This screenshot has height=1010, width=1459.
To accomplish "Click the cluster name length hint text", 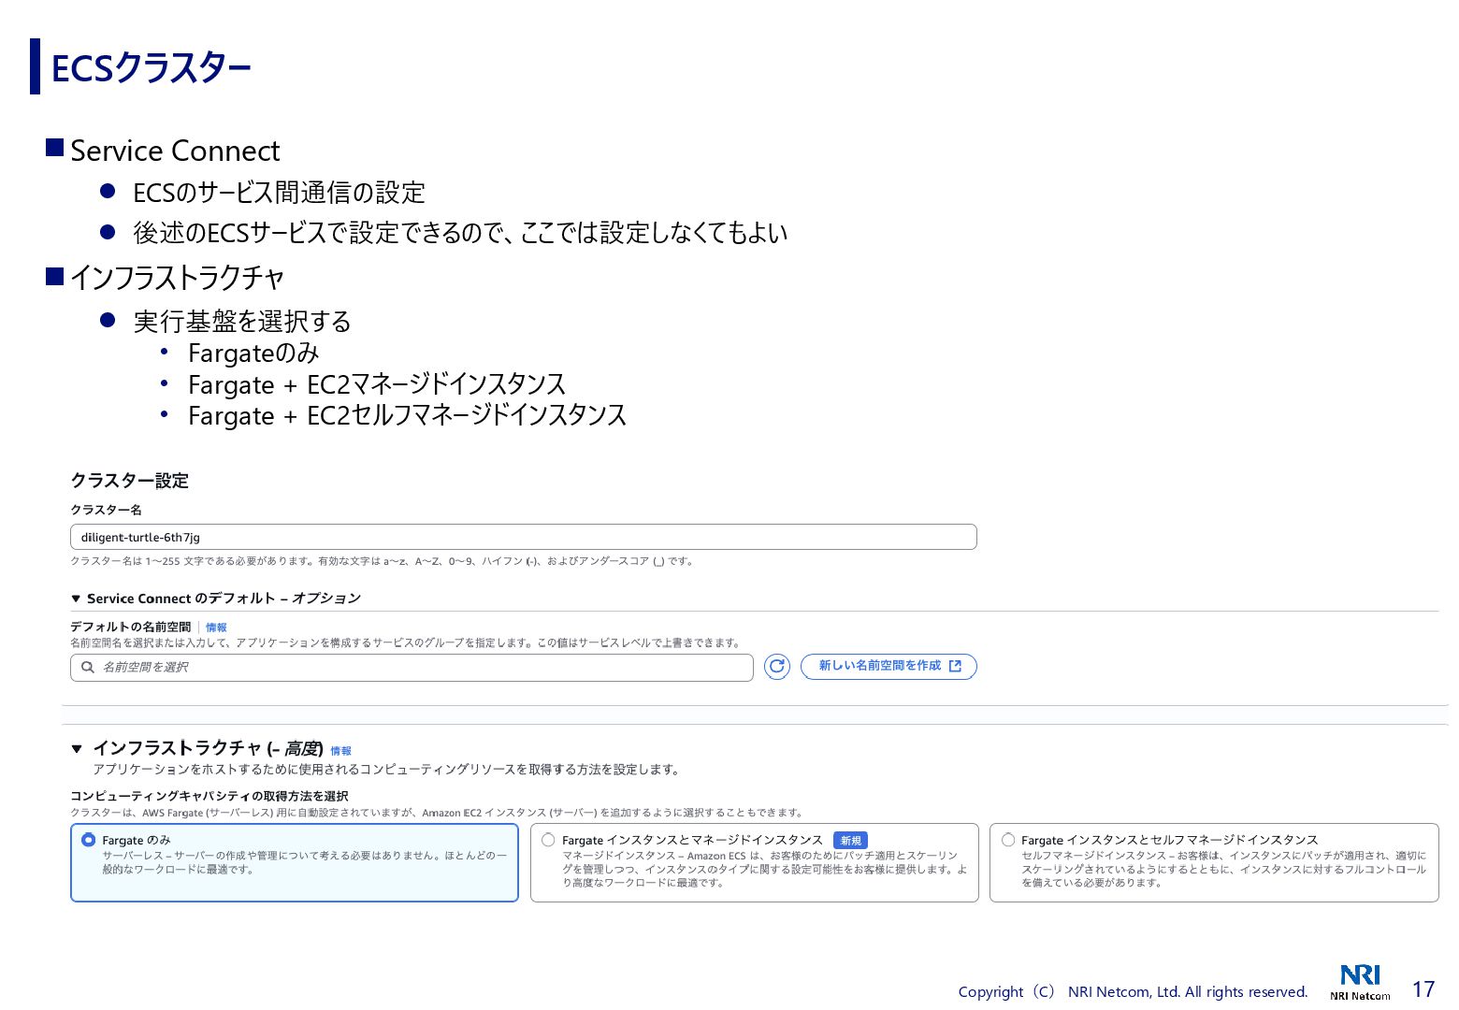I will (383, 562).
